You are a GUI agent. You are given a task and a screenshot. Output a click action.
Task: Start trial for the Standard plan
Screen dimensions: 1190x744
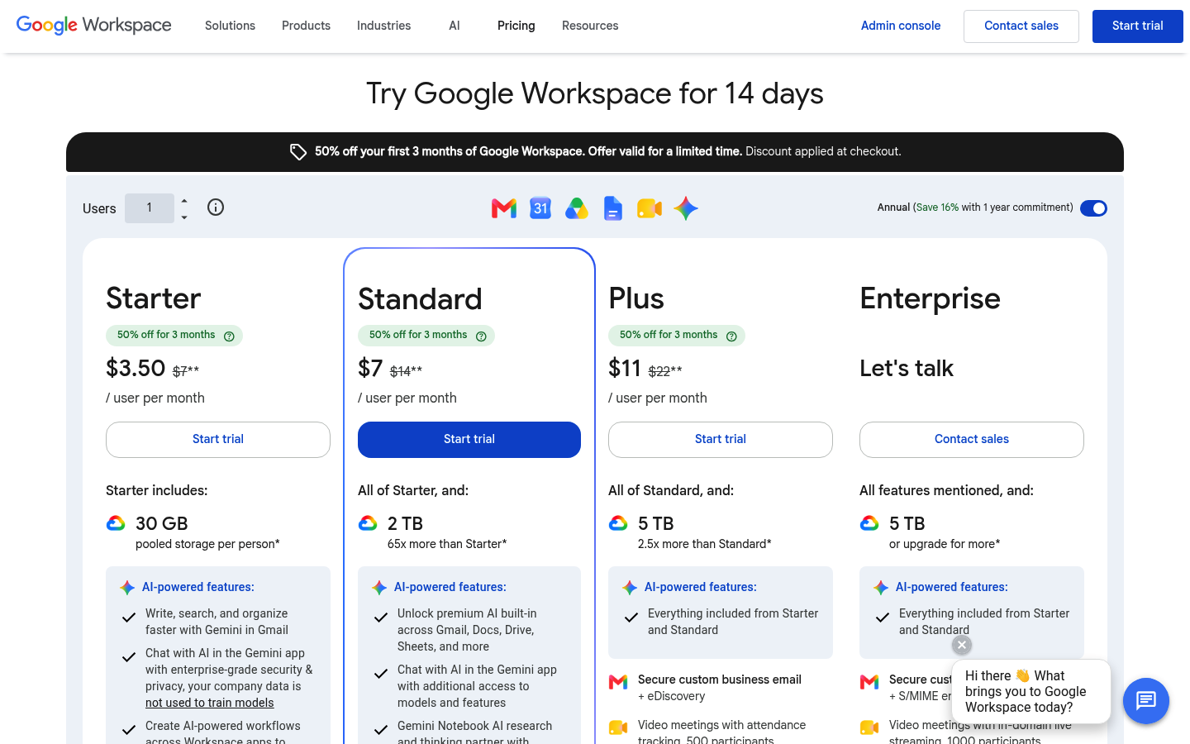tap(469, 440)
